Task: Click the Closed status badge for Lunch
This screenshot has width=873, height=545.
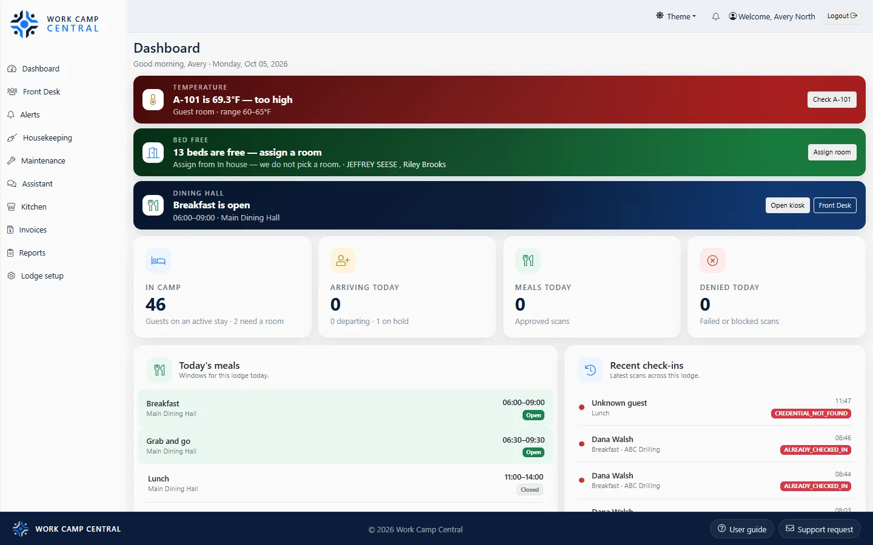Action: pos(530,490)
